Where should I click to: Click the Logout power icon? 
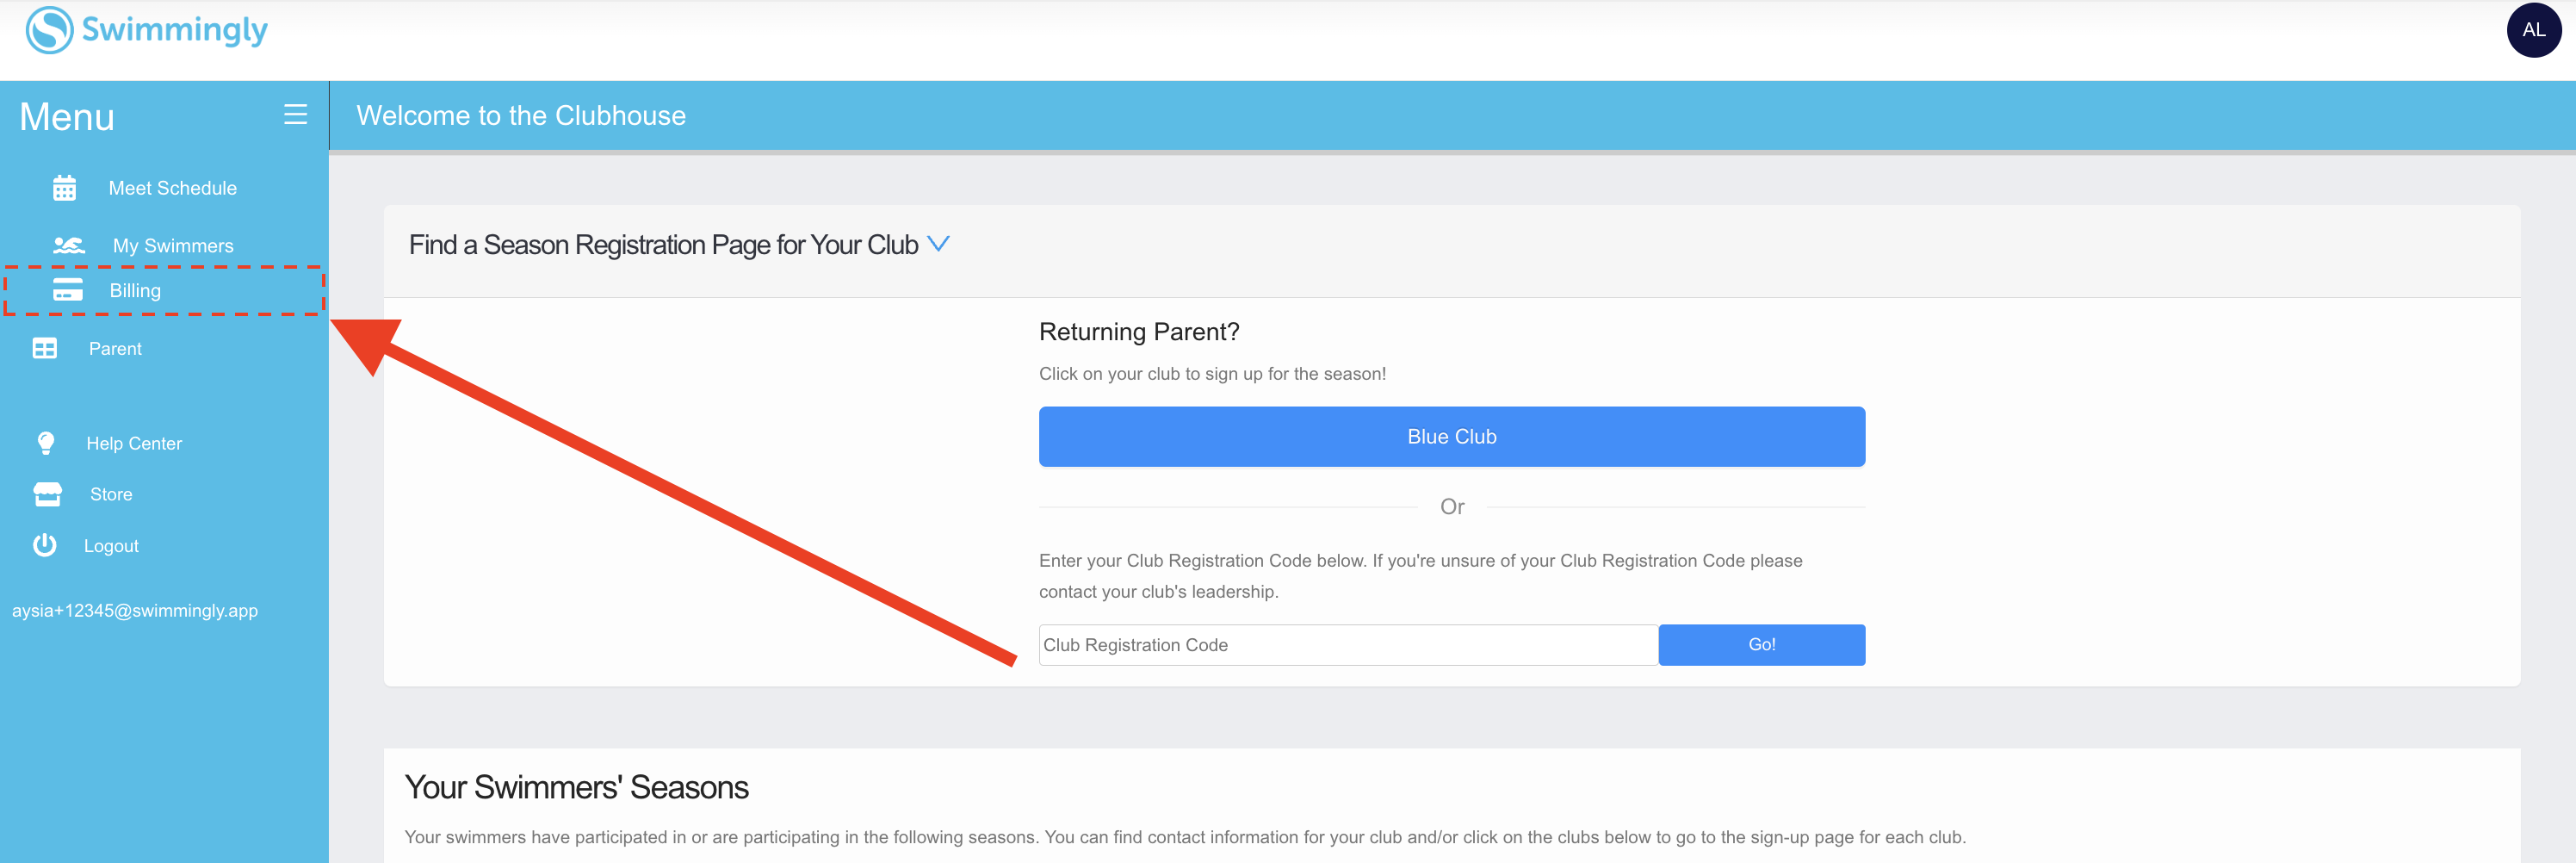click(45, 545)
